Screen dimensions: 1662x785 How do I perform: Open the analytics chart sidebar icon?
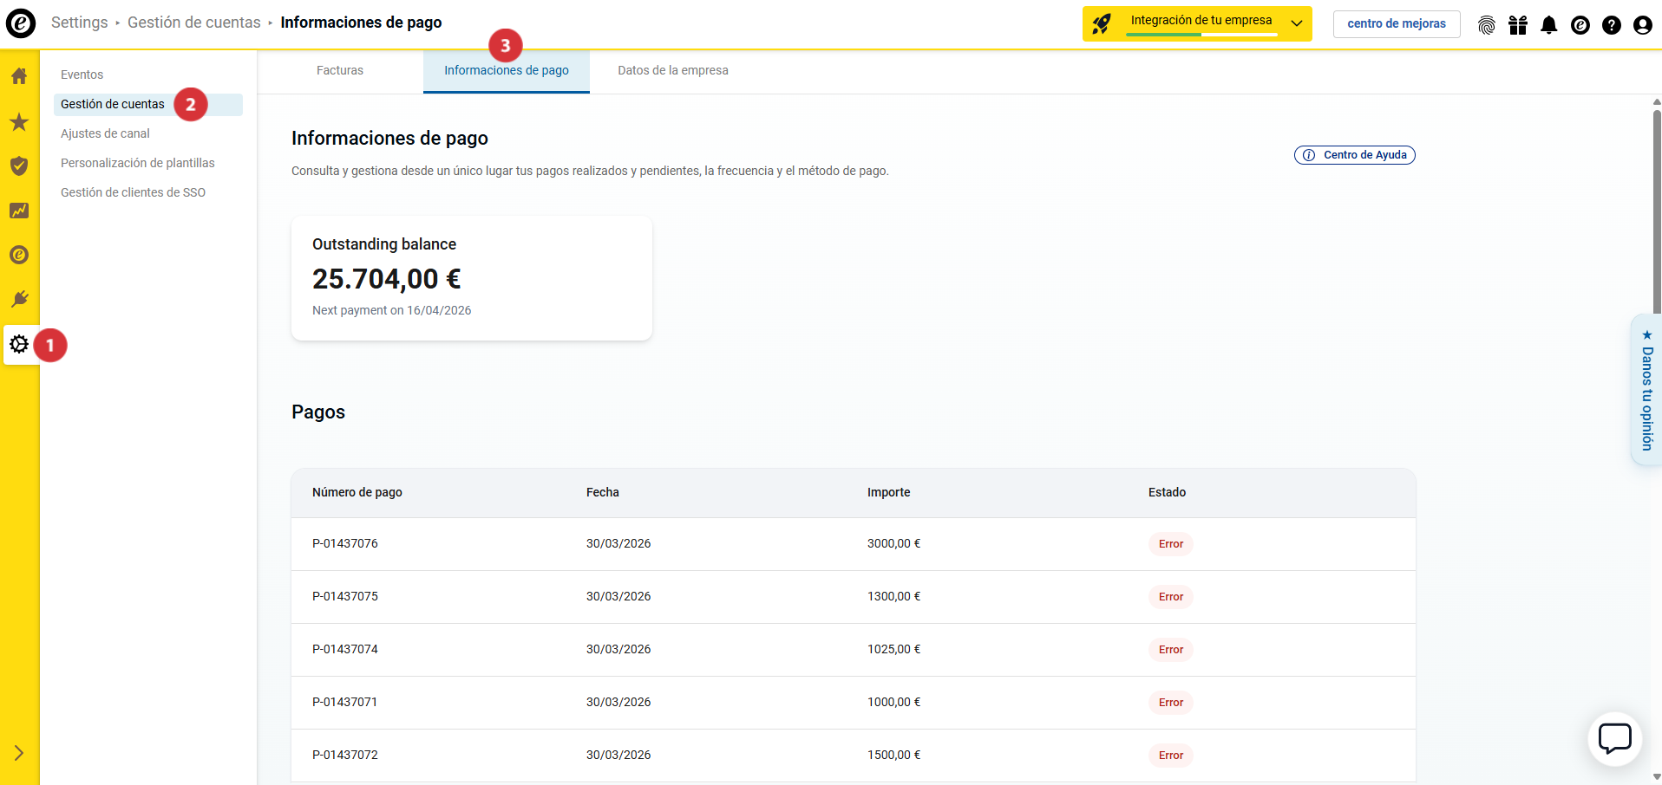coord(19,211)
